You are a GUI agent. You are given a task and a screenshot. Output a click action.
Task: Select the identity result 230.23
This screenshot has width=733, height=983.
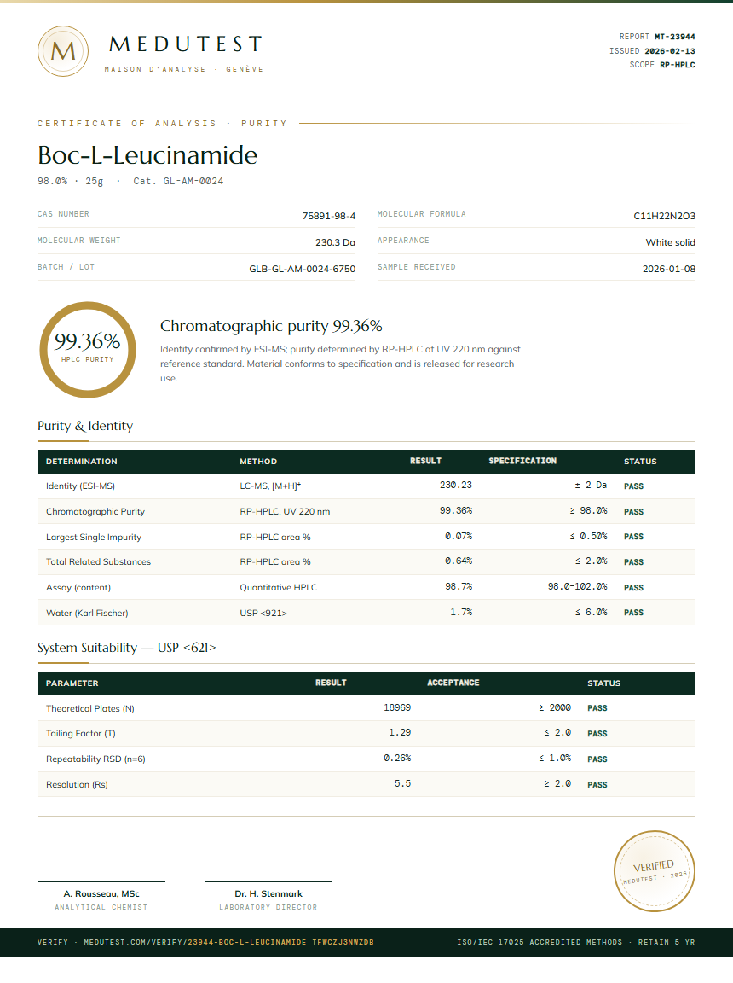[456, 485]
